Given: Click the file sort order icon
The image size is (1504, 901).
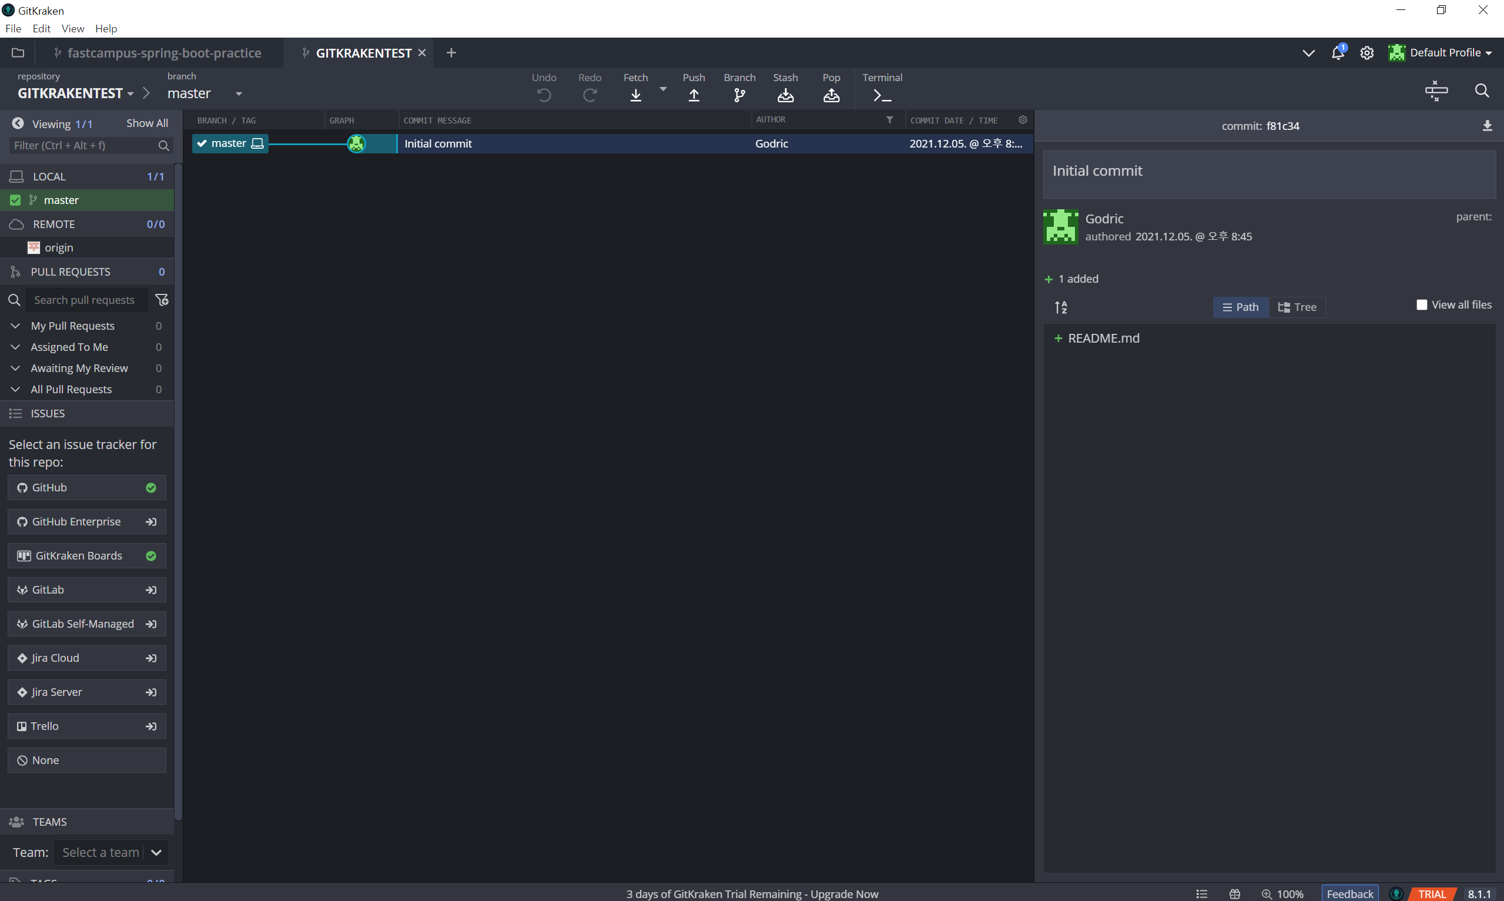Looking at the screenshot, I should [1060, 307].
